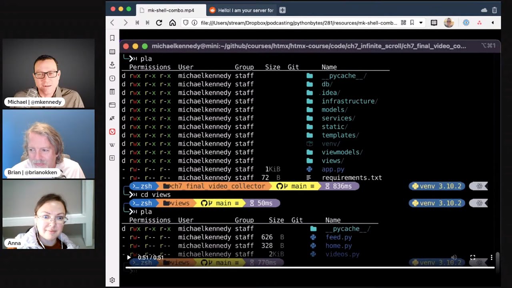The height and width of the screenshot is (288, 512).
Task: Seek on the video progress bar
Action: pyautogui.click(x=310, y=268)
